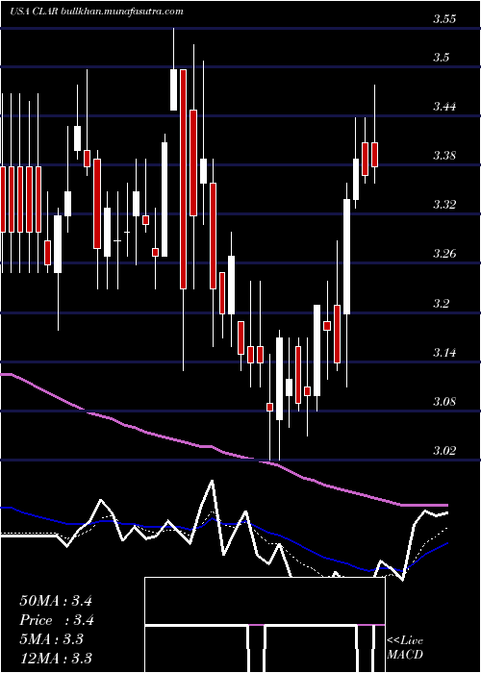Click the 3.2 price axis label
481x673 pixels.
[x=441, y=304]
